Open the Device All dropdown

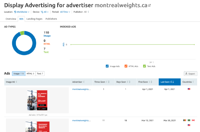click(45, 12)
